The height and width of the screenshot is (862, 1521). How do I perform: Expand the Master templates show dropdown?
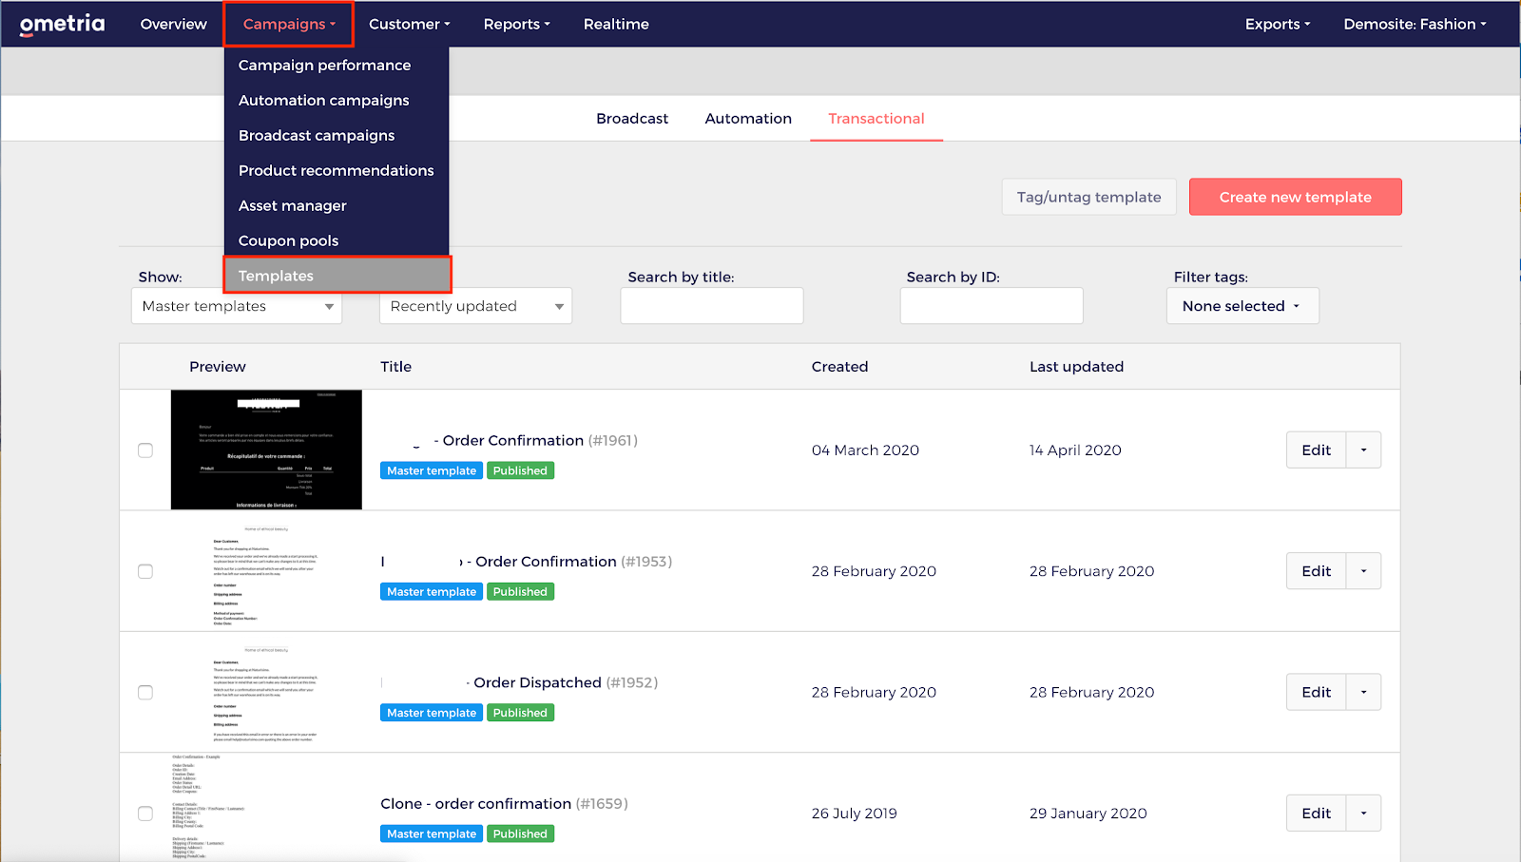236,306
